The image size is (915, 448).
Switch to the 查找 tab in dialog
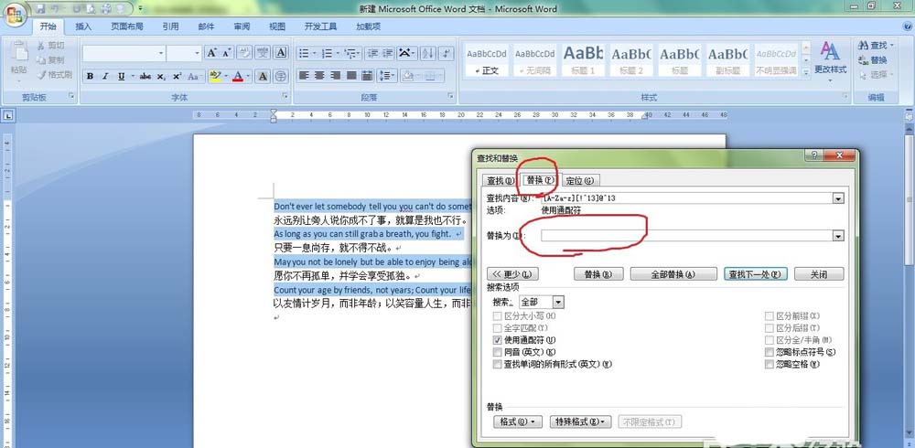[x=501, y=180]
